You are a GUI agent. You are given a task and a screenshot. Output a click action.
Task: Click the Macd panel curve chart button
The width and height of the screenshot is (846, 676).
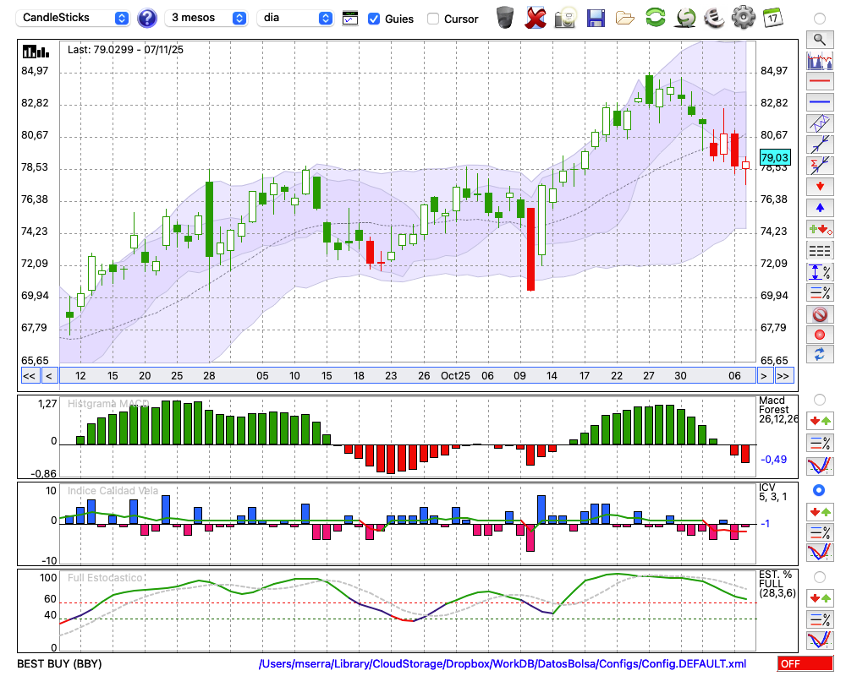point(820,466)
